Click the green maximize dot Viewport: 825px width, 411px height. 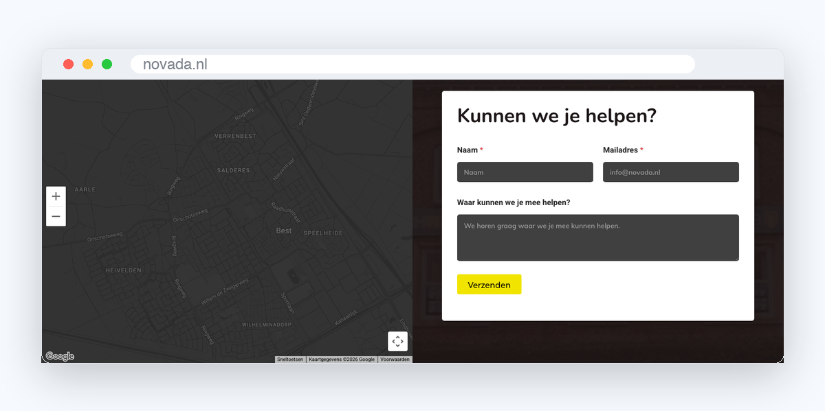(107, 64)
